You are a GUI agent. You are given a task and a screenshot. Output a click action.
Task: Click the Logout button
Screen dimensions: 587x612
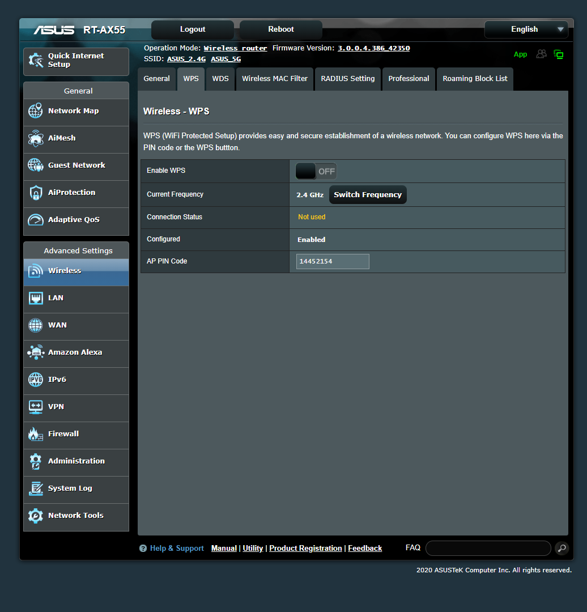[193, 29]
